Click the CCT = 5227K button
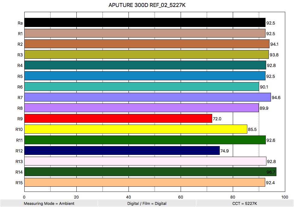The image size is (294, 207). point(245,203)
